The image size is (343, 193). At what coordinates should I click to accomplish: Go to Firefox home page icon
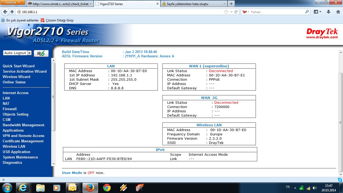tap(338, 12)
